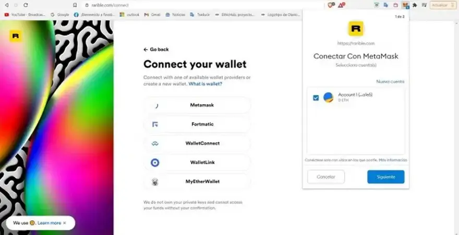
Task: Click the Cancelar button
Action: (x=326, y=177)
